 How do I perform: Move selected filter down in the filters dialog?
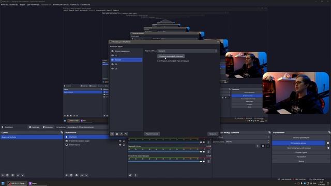[126, 134]
